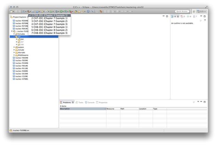Select the nucleo-f401RE project

[x=20, y=66]
